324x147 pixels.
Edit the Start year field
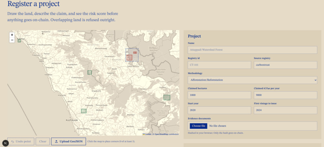(x=219, y=110)
